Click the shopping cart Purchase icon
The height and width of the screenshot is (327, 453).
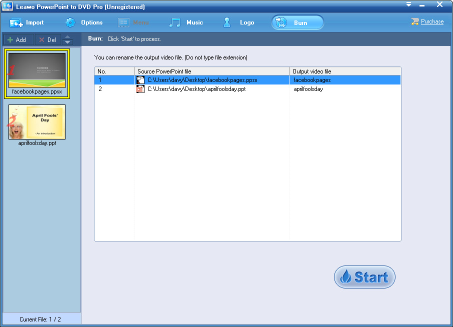point(415,21)
